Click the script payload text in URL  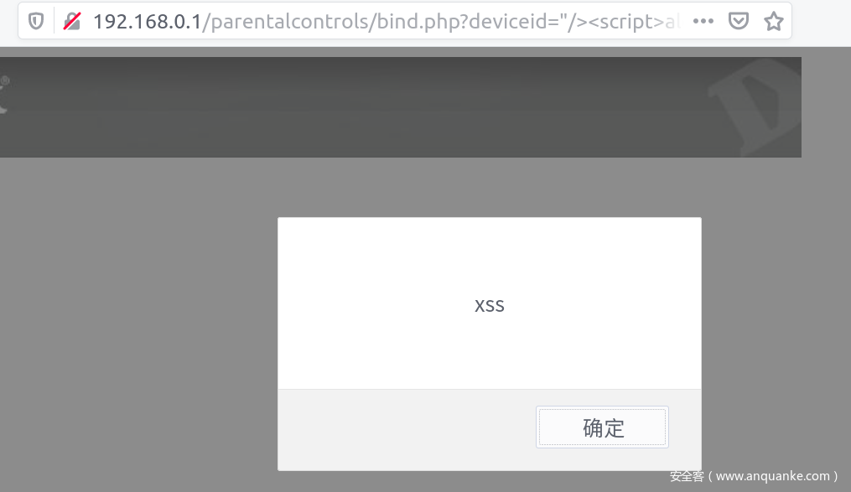(x=636, y=22)
